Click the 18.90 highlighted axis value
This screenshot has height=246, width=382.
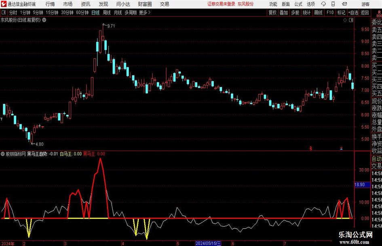(362, 185)
